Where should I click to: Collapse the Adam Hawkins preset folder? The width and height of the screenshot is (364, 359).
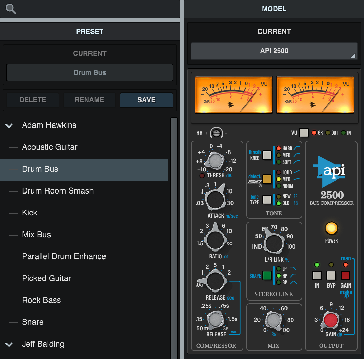tap(9, 125)
